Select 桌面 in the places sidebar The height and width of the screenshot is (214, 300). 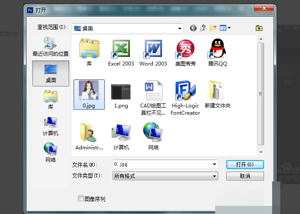[x=51, y=73]
